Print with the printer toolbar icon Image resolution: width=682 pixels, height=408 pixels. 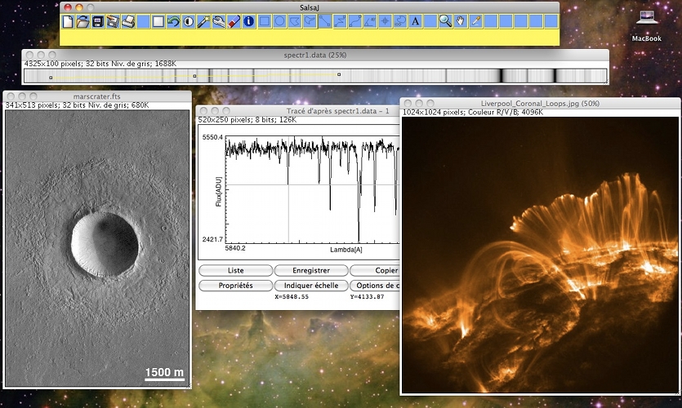[128, 22]
